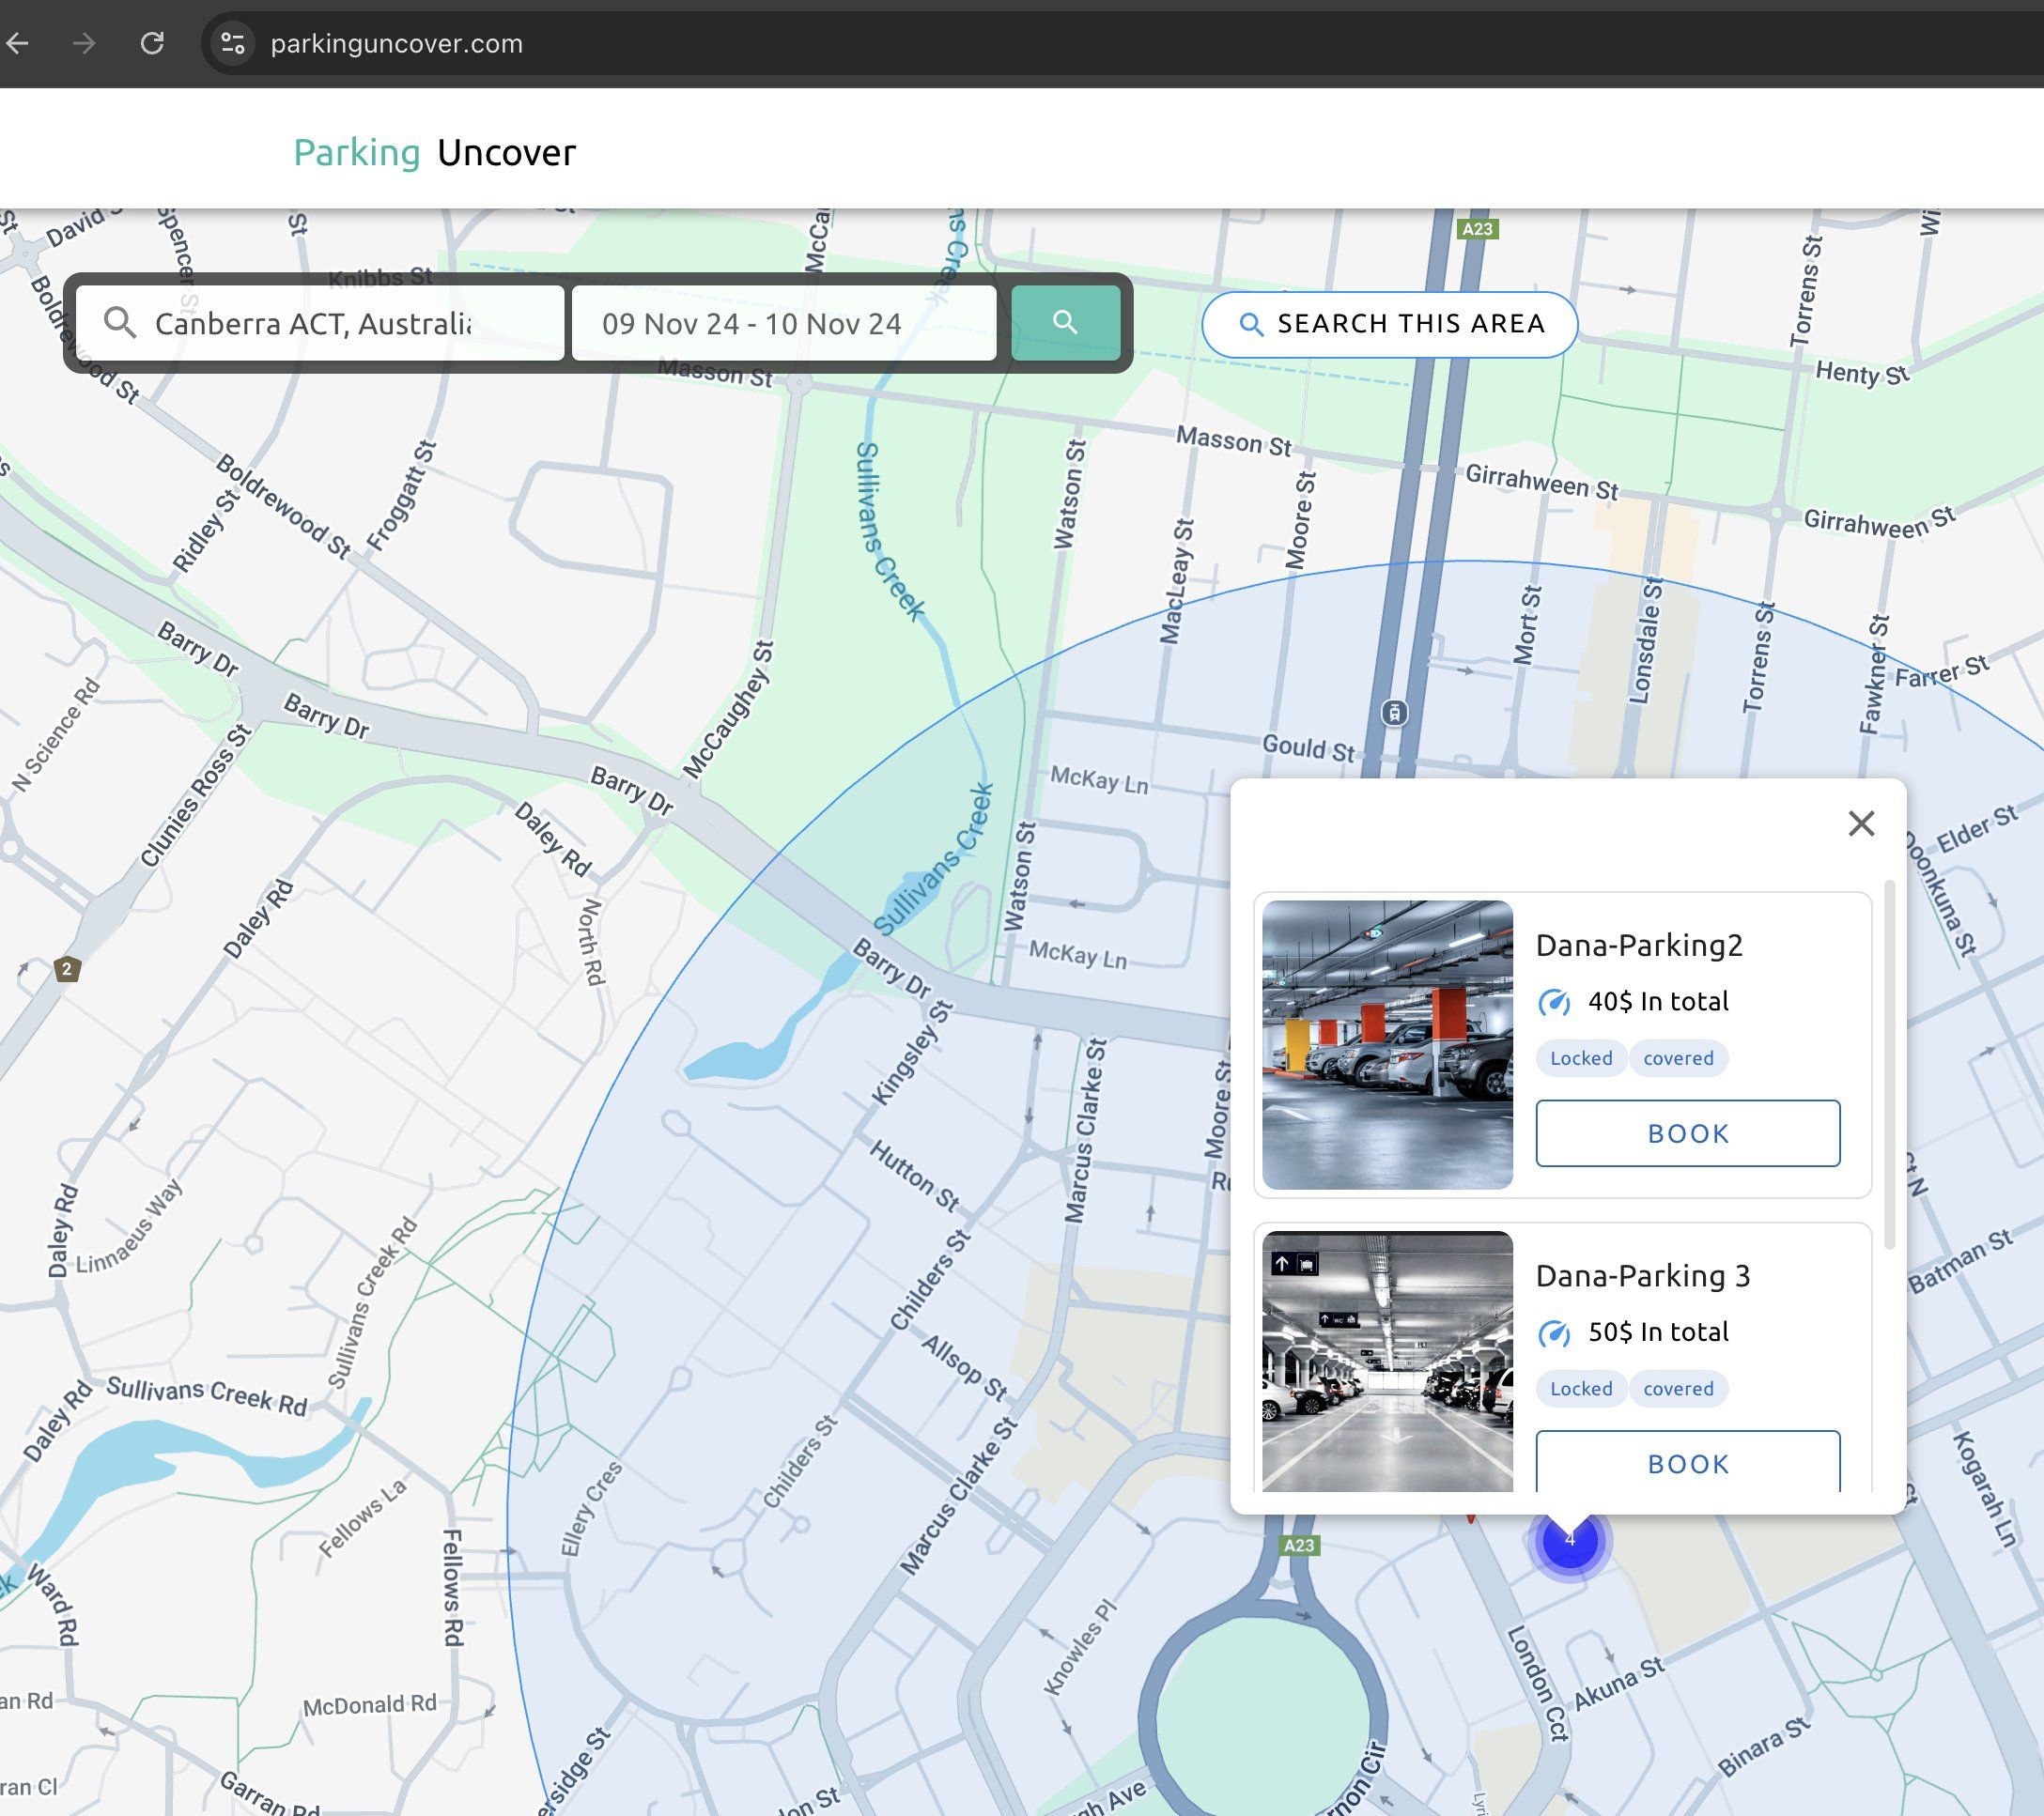Viewport: 2044px width, 1816px height.
Task: Click covered tag on Dana-Parking 3
Action: (x=1678, y=1390)
